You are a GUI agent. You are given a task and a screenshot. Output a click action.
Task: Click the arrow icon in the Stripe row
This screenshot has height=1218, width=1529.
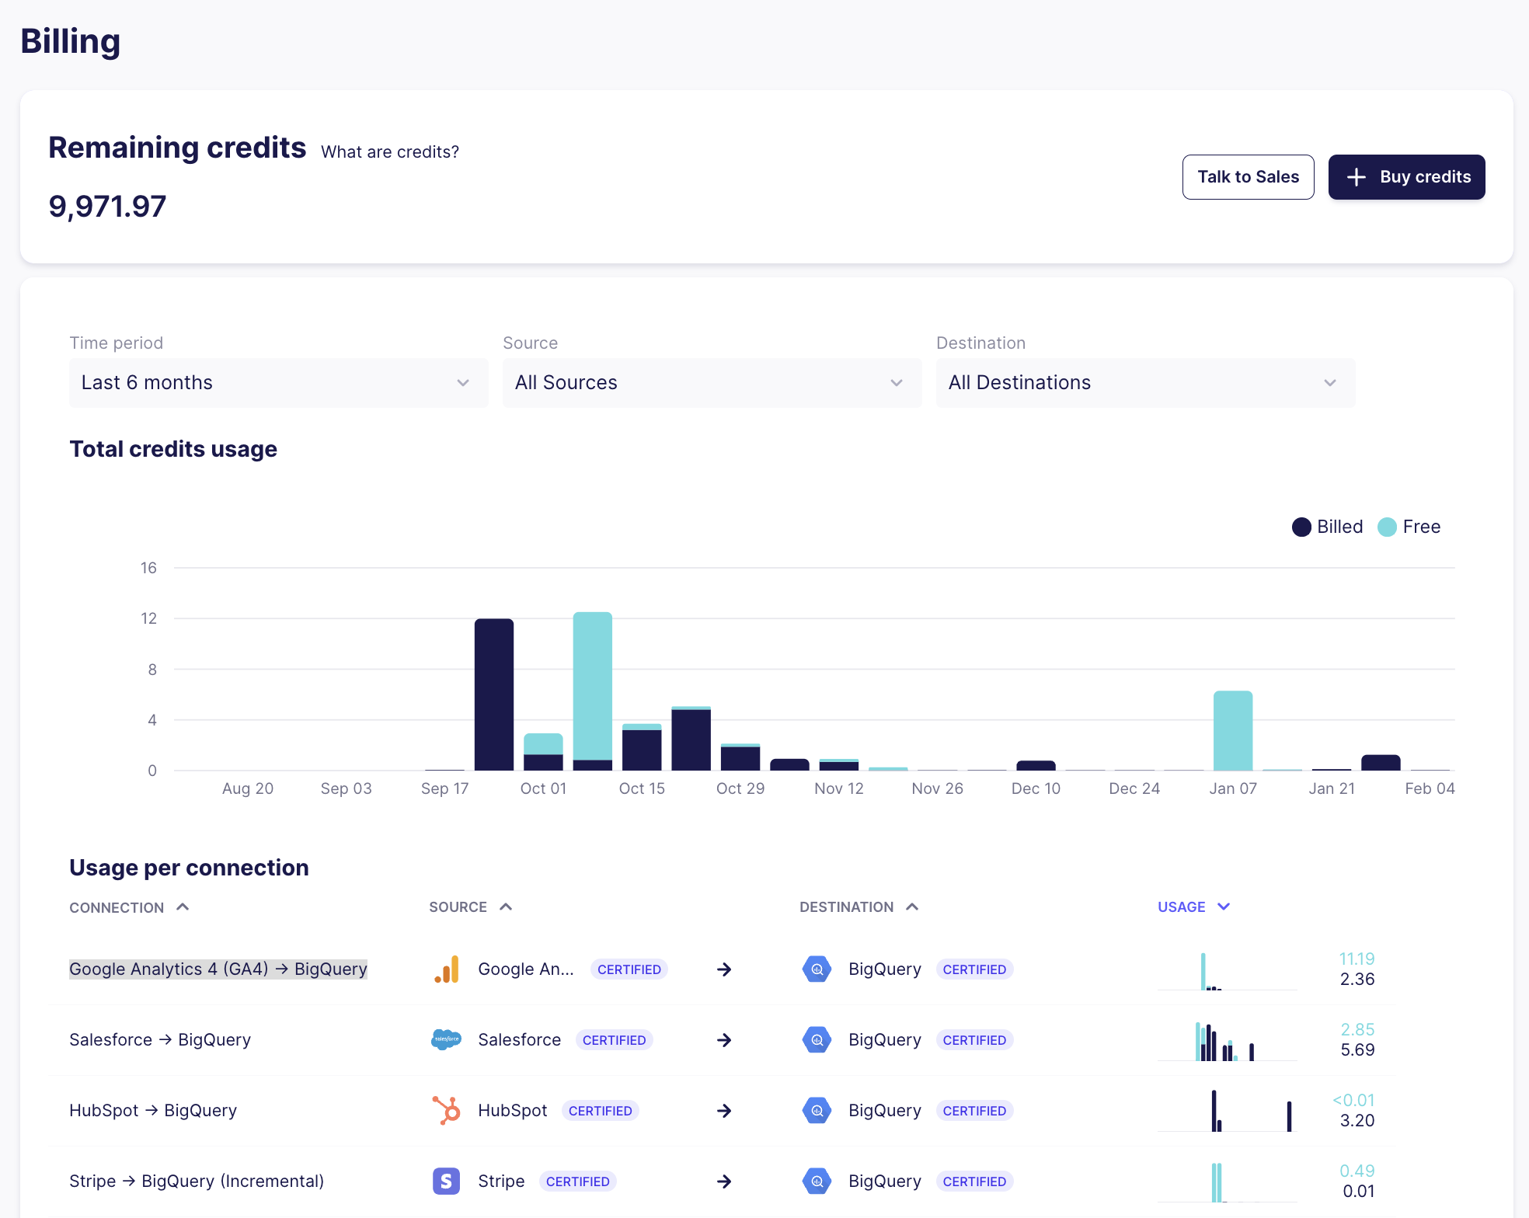coord(723,1181)
